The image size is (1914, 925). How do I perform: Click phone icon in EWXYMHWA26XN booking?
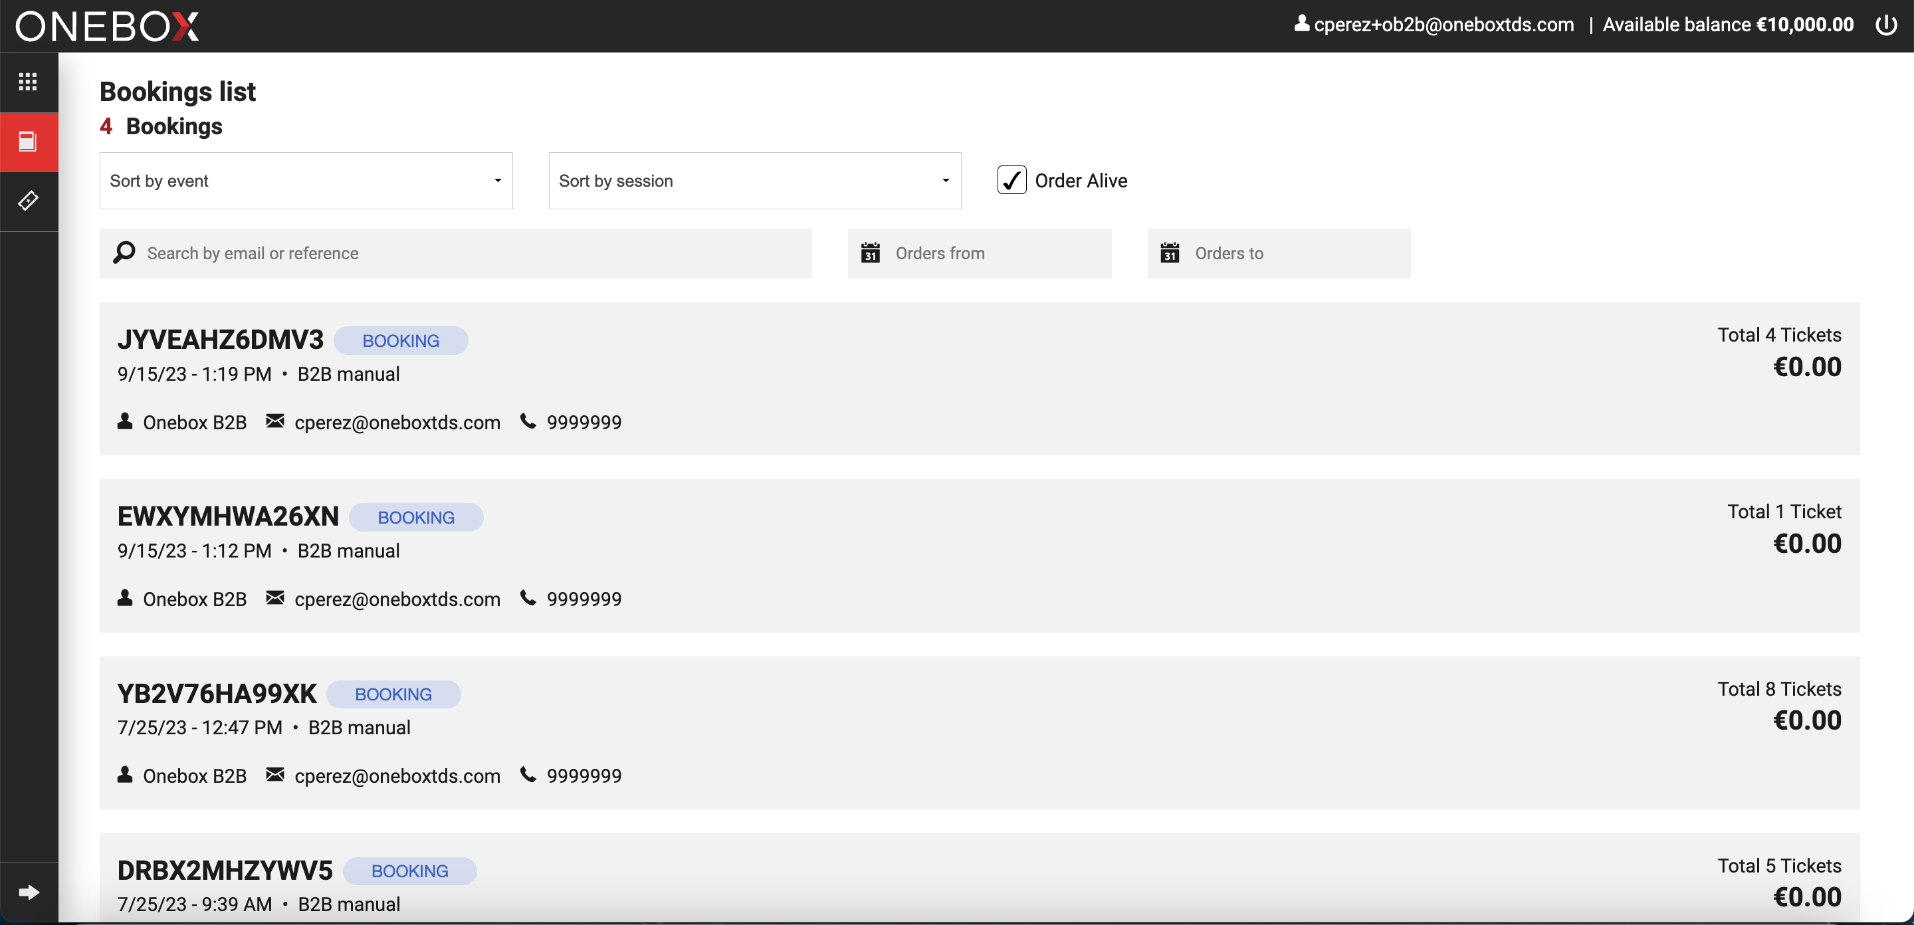click(528, 597)
